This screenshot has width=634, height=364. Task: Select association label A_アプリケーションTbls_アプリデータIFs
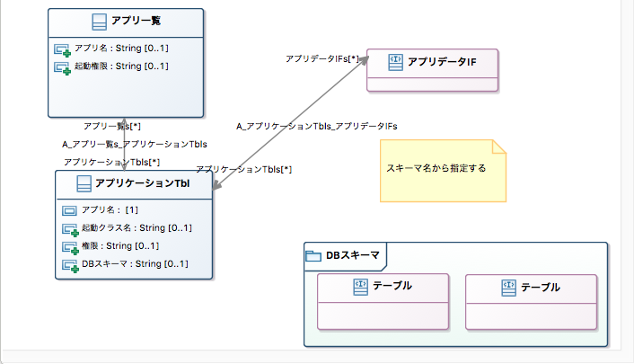pos(317,127)
